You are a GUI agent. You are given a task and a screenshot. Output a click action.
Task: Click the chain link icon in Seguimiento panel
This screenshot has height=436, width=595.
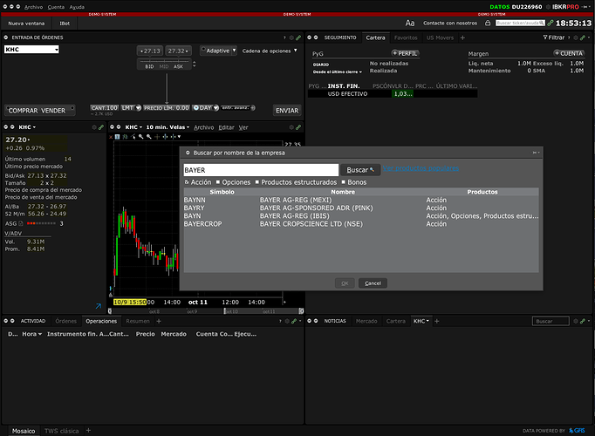point(583,37)
